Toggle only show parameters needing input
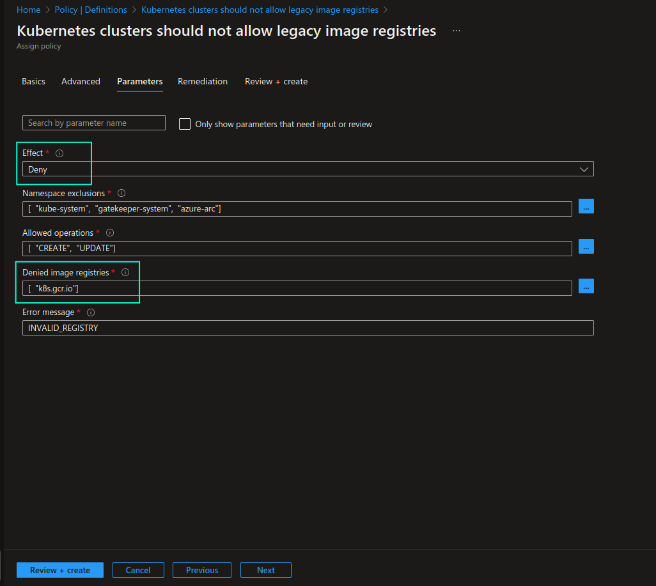656x586 pixels. [185, 124]
